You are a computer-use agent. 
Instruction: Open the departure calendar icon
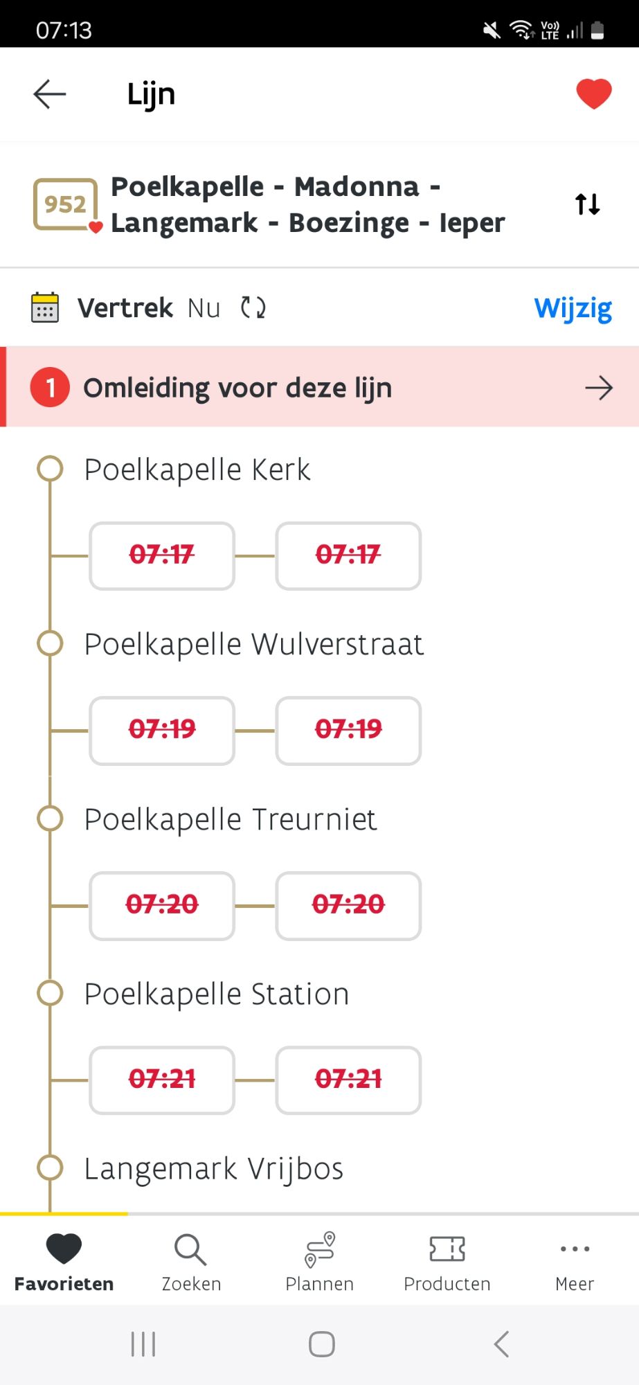coord(45,307)
